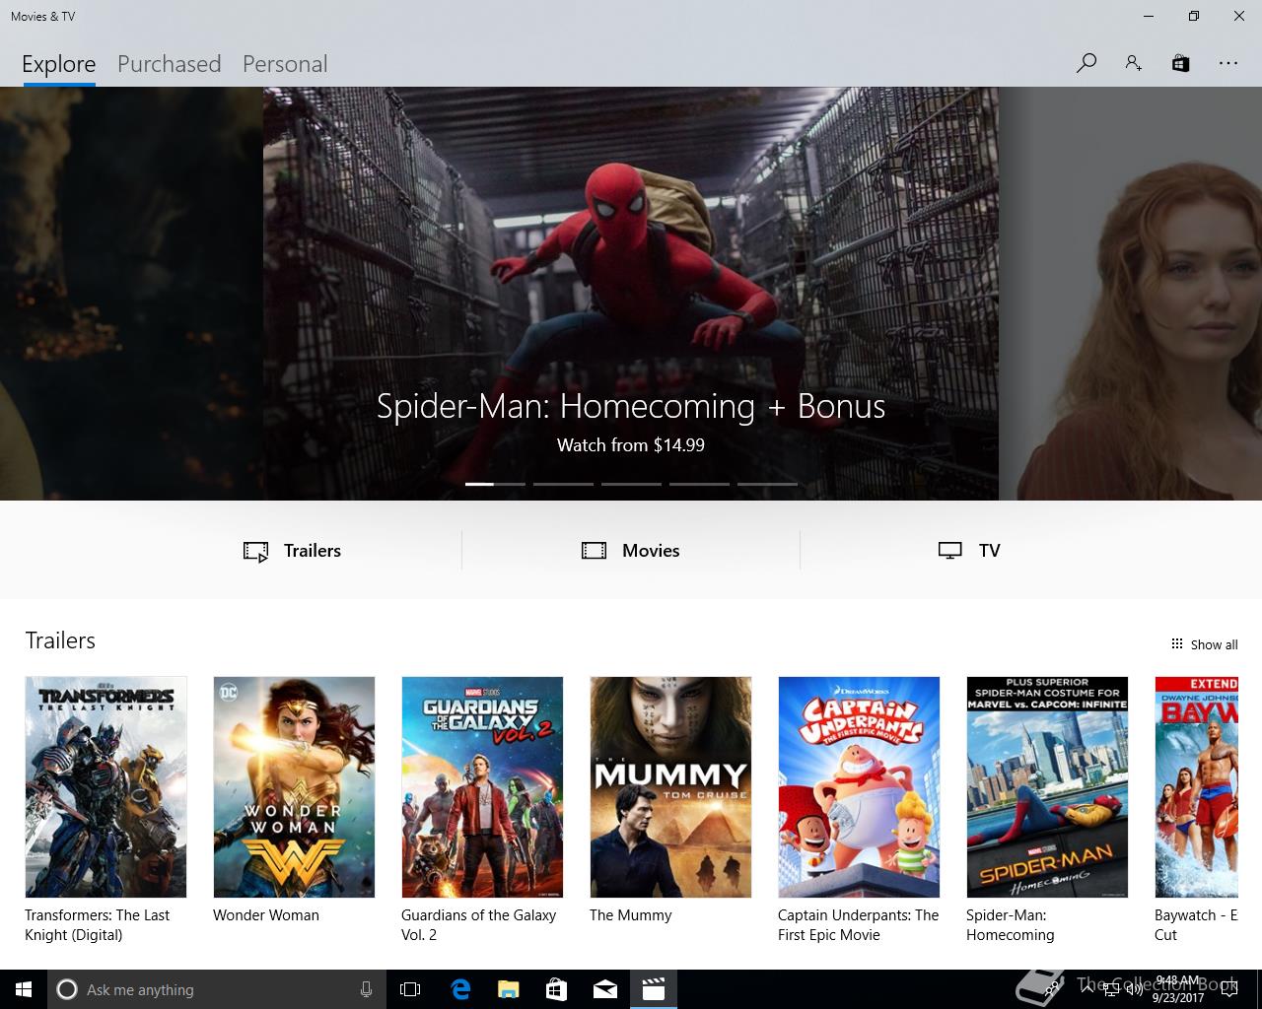The image size is (1262, 1009).
Task: Switch to the Explore tab
Action: (x=59, y=64)
